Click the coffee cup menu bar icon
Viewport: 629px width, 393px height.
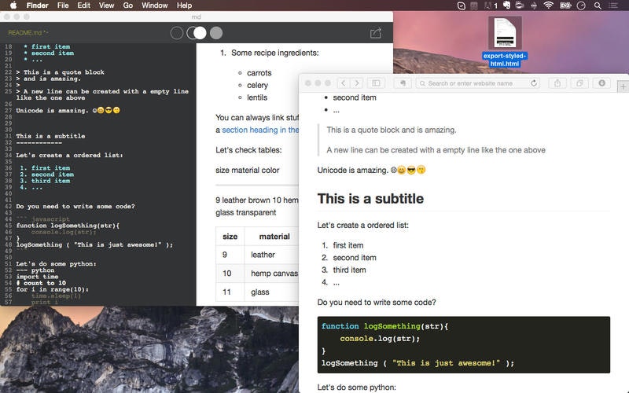coord(520,6)
